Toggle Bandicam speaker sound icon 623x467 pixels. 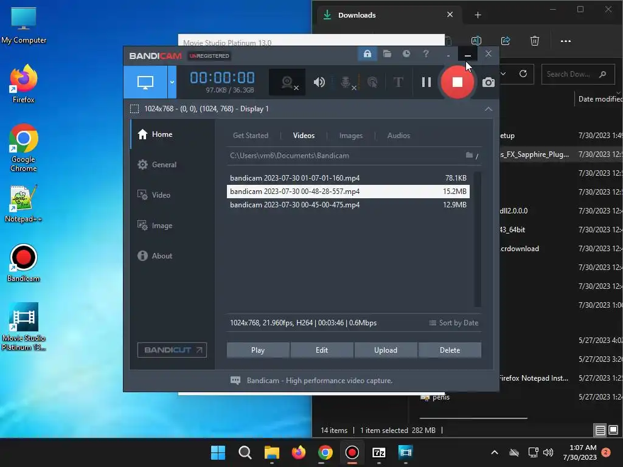point(319,82)
